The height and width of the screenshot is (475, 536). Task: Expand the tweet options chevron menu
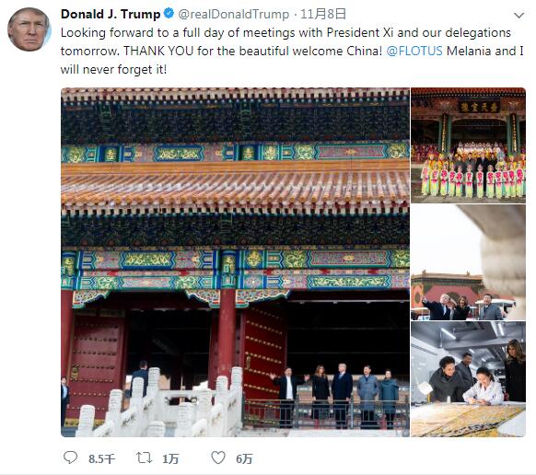[519, 16]
